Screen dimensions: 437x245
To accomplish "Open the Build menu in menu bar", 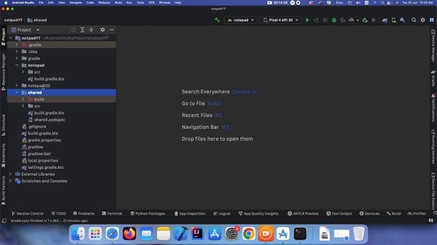I will coord(118,3).
